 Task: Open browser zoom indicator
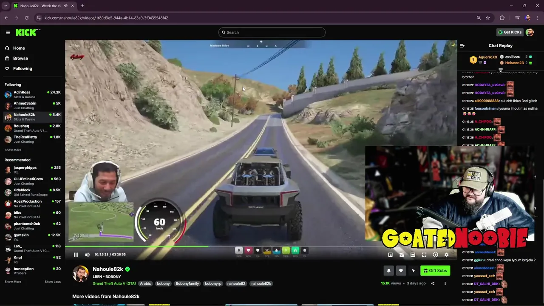pyautogui.click(x=479, y=18)
